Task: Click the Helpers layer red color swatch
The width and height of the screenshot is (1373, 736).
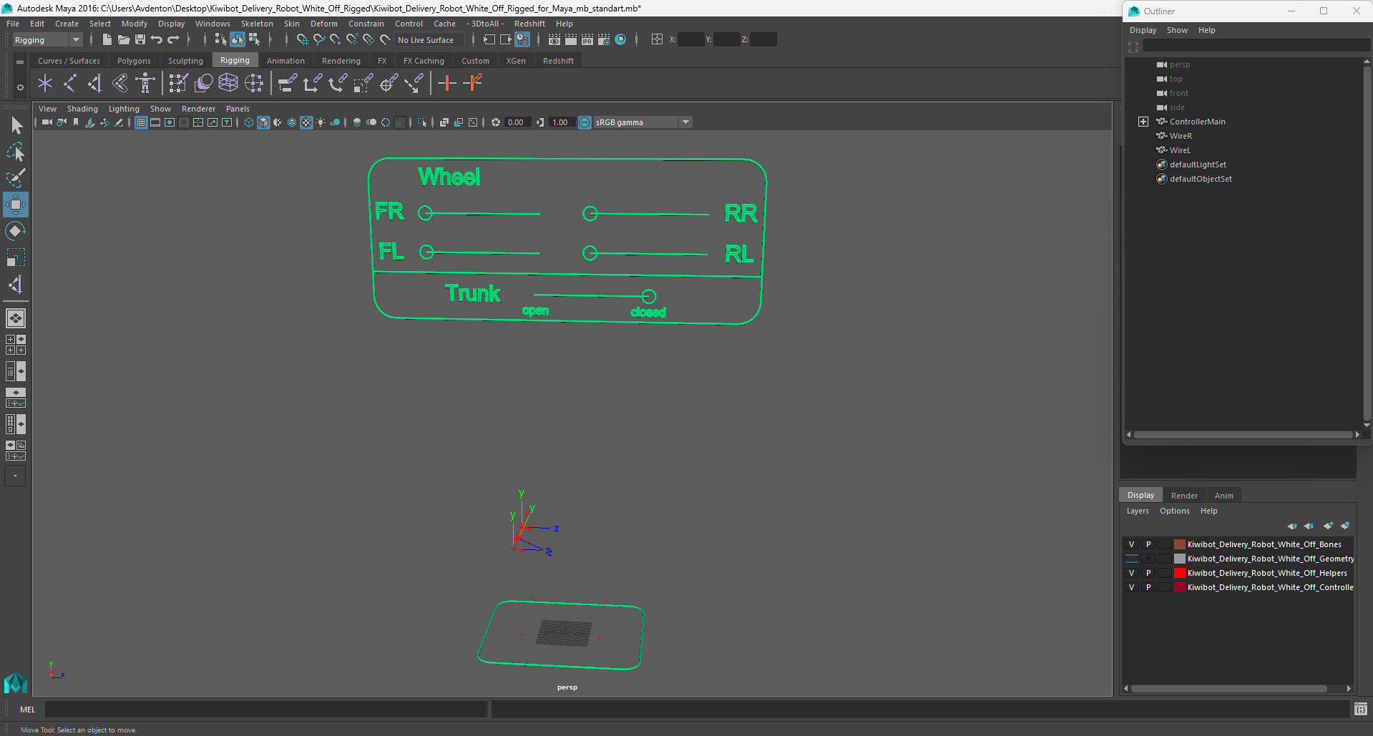Action: click(1180, 573)
